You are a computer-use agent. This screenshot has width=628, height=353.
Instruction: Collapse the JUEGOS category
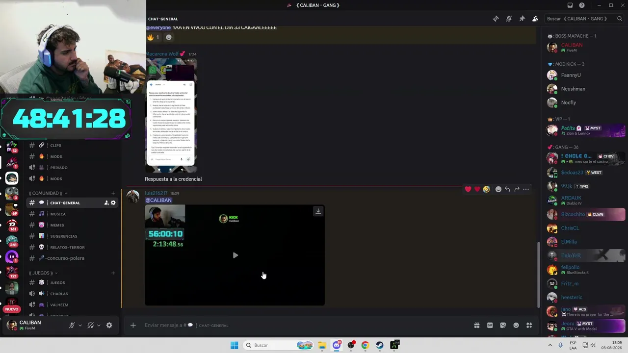point(43,273)
